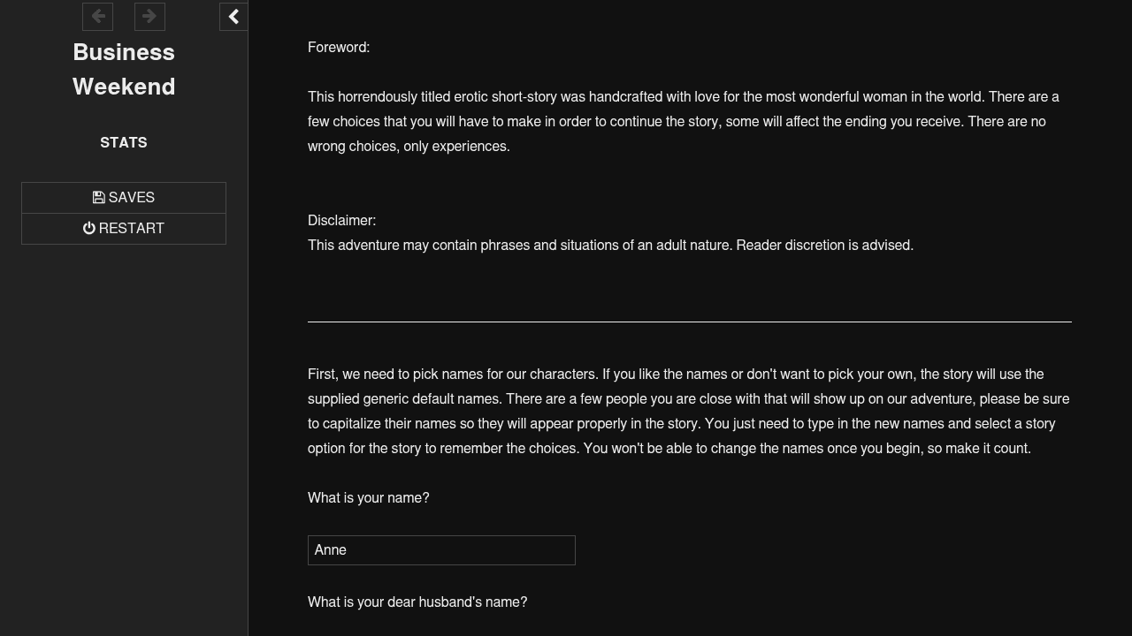
Task: Click the horizontal divider line
Action: pyautogui.click(x=689, y=322)
